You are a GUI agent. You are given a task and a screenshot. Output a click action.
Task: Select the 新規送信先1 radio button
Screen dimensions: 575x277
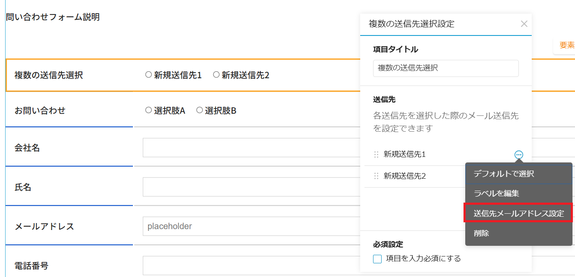pos(149,75)
